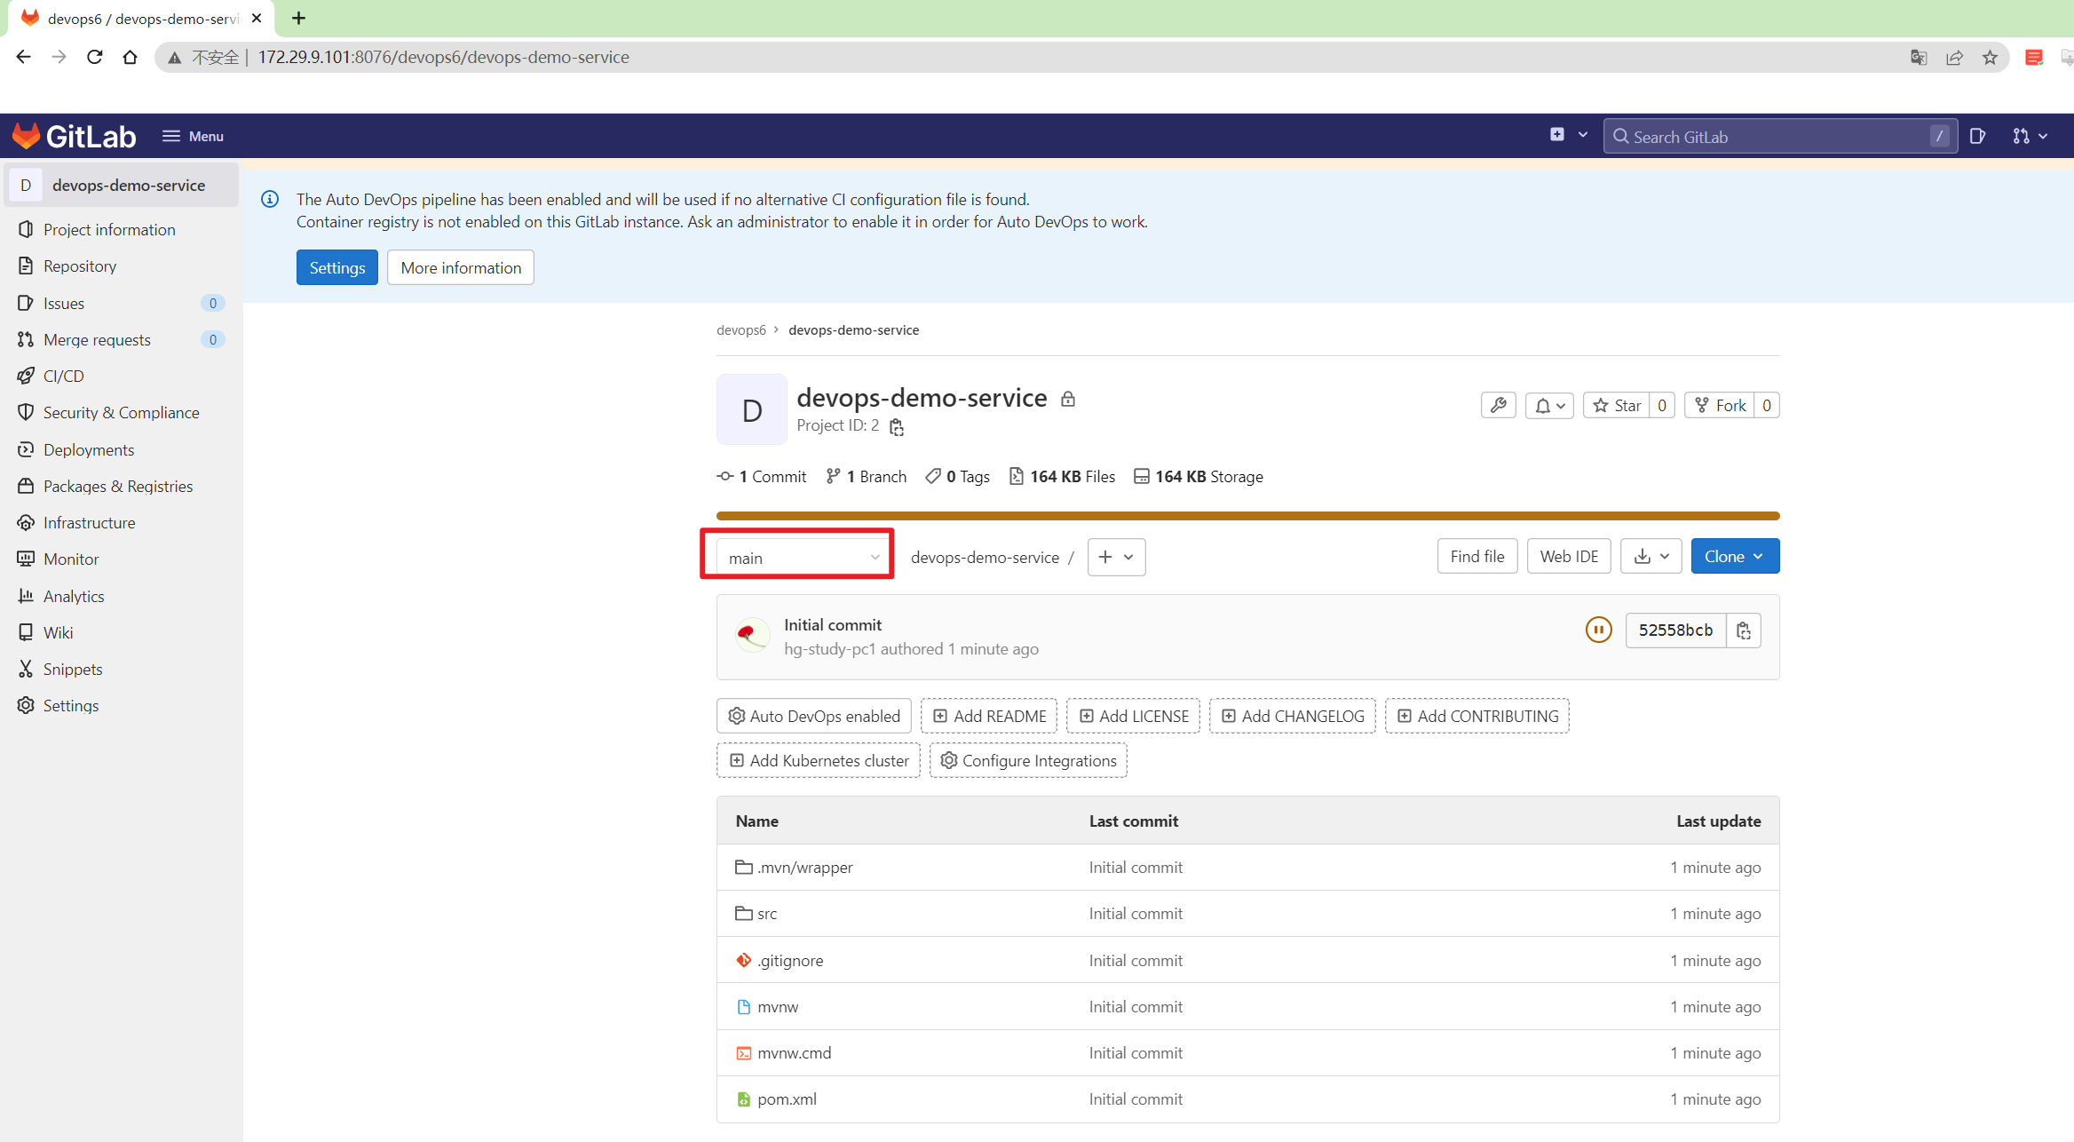The height and width of the screenshot is (1142, 2074).
Task: Click the blue Settings button in banner
Action: 336,267
